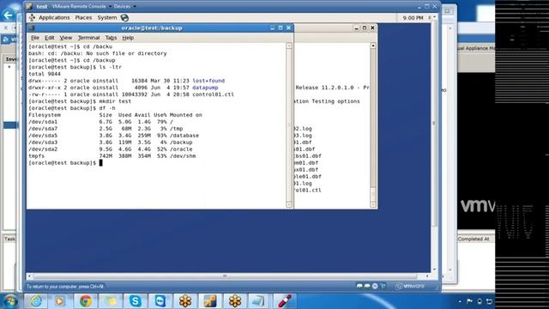Click the first device status icon in VMware status bar
Image resolution: width=549 pixels, height=309 pixels.
click(x=359, y=286)
